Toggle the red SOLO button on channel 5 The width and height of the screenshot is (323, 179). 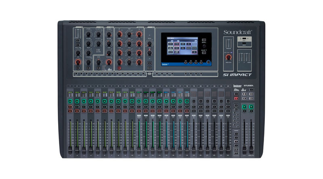tap(97, 110)
